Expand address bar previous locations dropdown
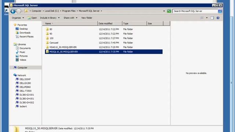The image size is (235, 132). pos(164,11)
